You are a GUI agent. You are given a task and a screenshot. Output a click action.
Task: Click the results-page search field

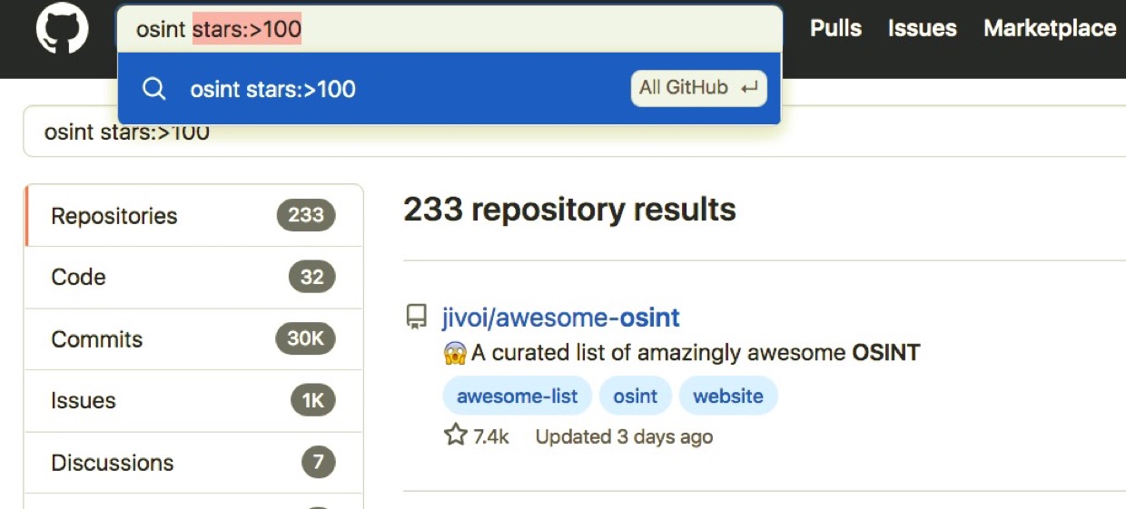(574, 132)
